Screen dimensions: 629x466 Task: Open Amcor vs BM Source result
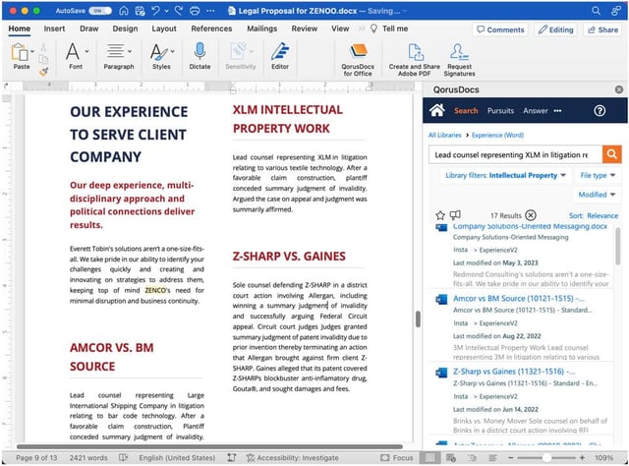click(519, 298)
